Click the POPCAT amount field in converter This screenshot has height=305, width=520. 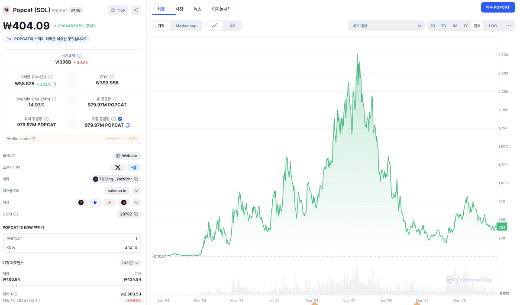point(72,239)
